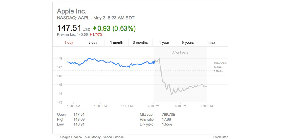Open the 1 month chart tab
This screenshot has width=281, height=140.
pyautogui.click(x=116, y=43)
